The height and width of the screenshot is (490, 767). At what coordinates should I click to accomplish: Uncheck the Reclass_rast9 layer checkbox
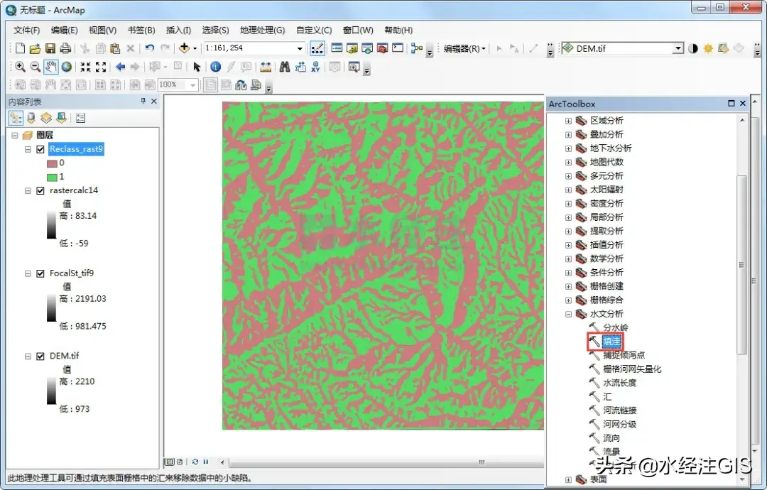[40, 149]
